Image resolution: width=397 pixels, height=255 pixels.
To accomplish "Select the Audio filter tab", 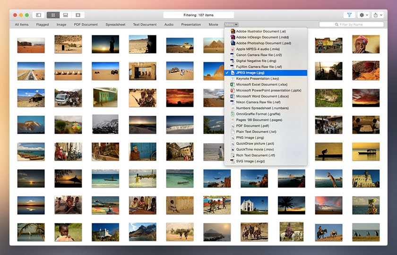I will coord(169,25).
